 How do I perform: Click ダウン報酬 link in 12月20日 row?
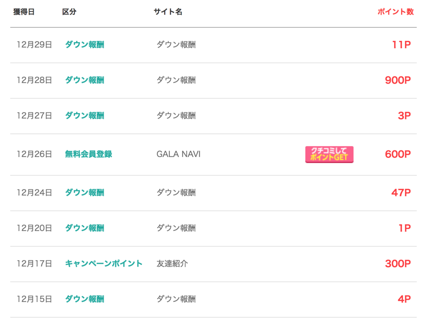pyautogui.click(x=84, y=228)
